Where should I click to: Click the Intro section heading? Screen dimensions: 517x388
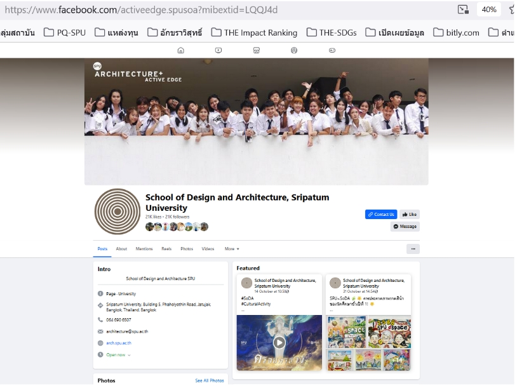104,269
